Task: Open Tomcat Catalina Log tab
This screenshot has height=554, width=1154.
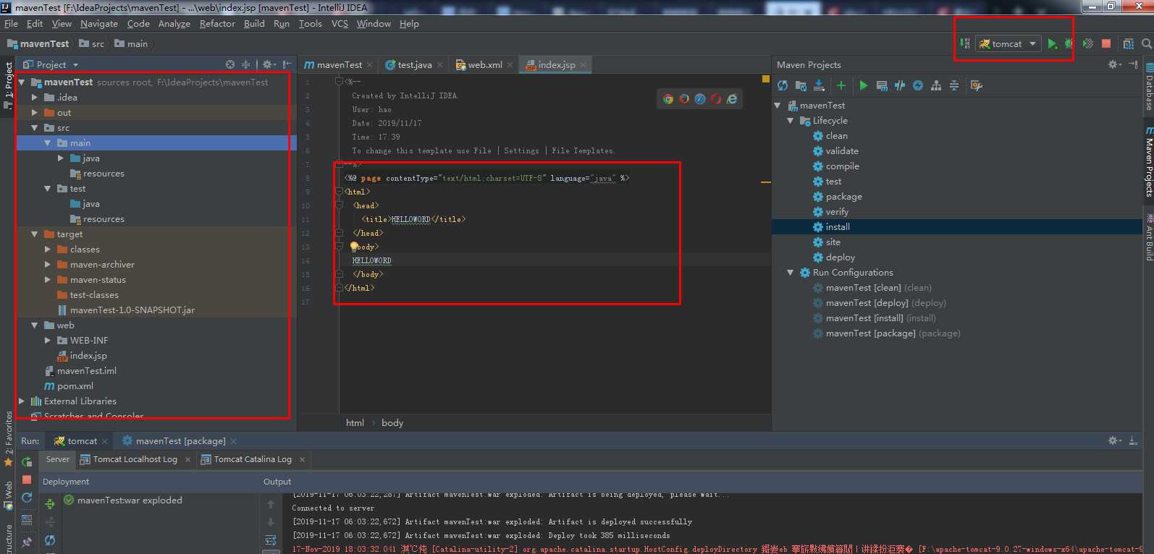Action: (253, 459)
